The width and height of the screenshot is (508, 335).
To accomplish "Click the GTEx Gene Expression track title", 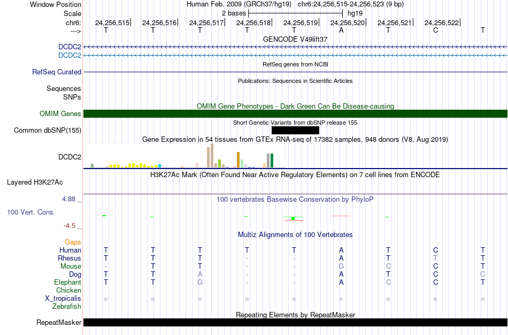I will point(295,140).
